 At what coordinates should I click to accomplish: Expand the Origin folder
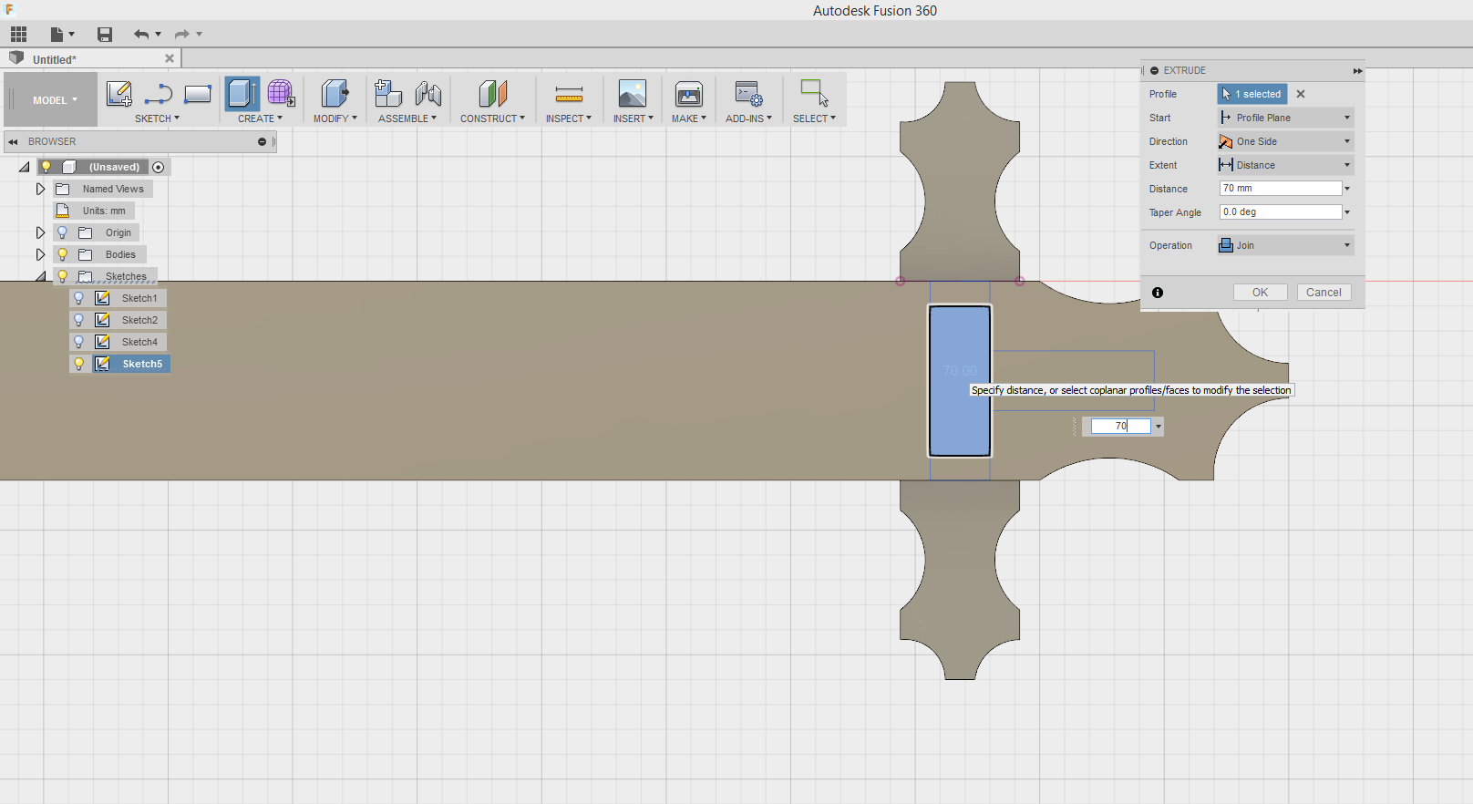(x=40, y=232)
